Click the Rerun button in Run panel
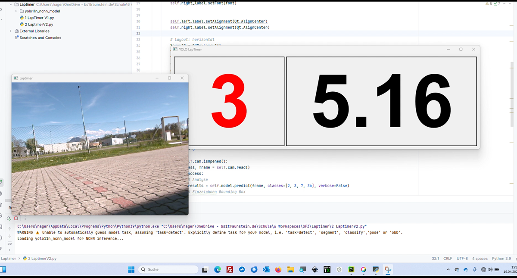 [9, 219]
